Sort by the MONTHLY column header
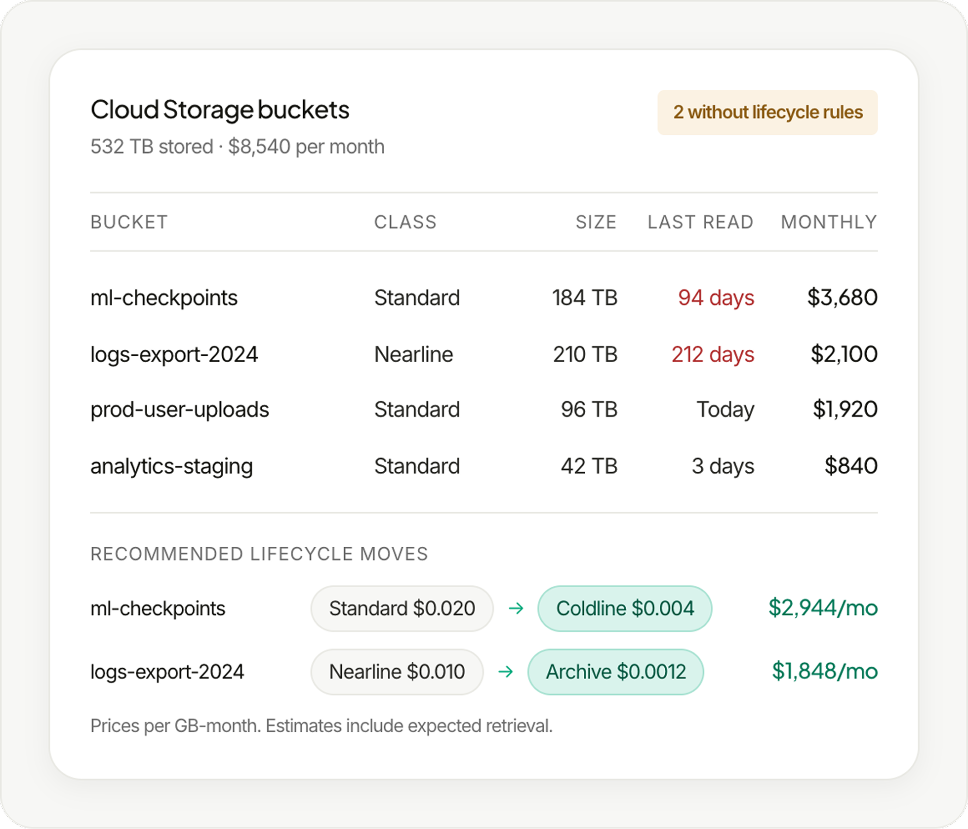This screenshot has height=829, width=968. pos(829,222)
